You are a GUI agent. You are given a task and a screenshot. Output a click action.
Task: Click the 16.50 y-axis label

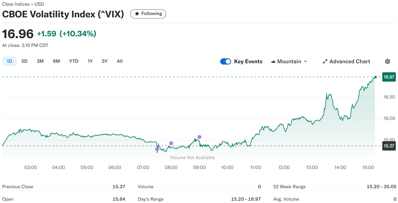tap(389, 97)
